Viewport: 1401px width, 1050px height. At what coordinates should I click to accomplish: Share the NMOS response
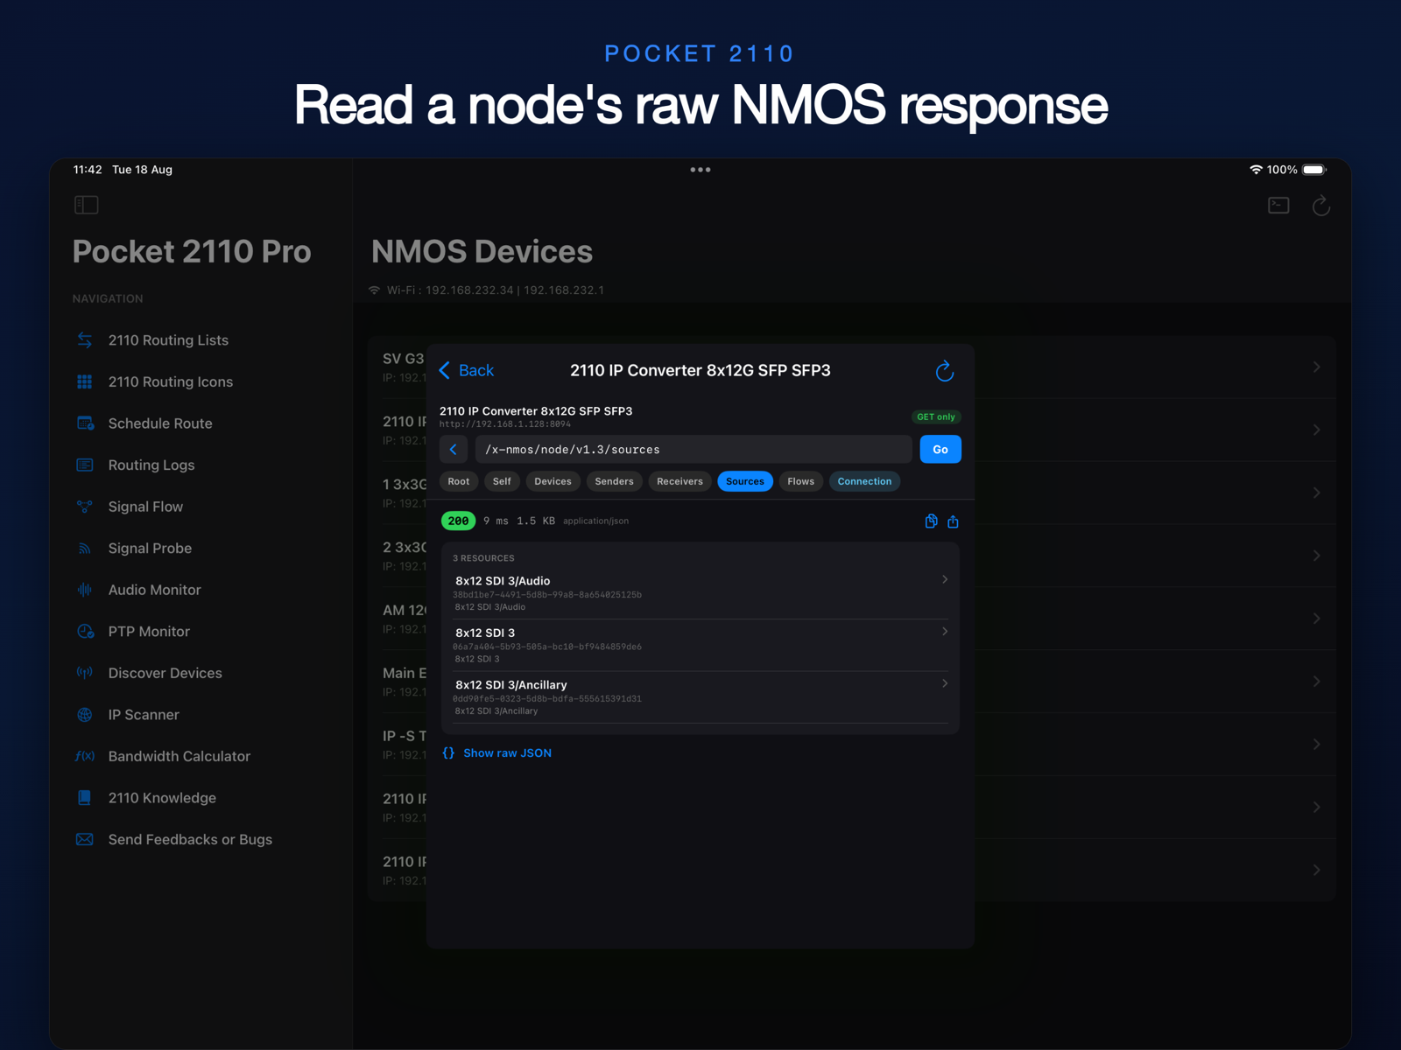click(x=953, y=521)
